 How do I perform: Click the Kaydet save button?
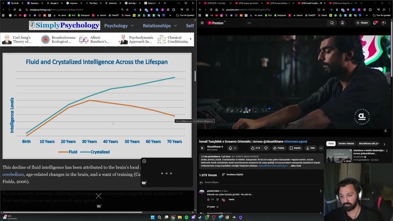295,148
